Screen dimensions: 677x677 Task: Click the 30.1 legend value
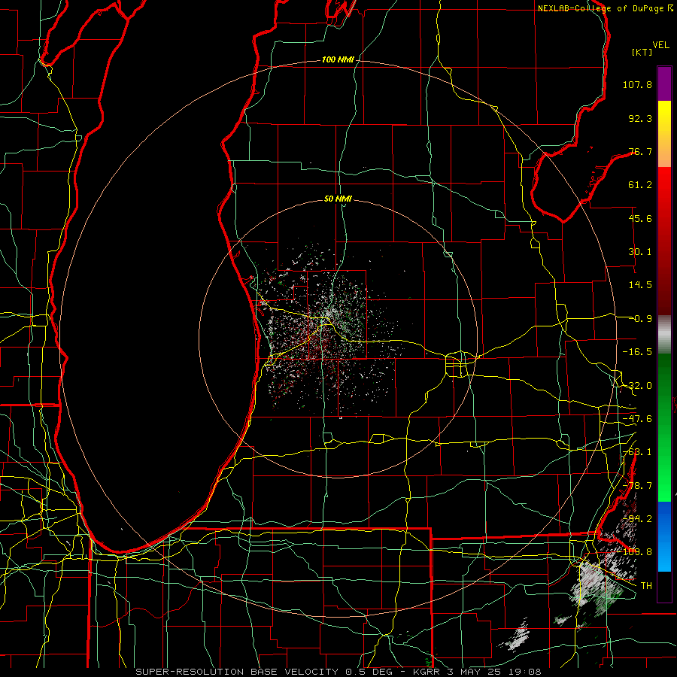pyautogui.click(x=640, y=252)
